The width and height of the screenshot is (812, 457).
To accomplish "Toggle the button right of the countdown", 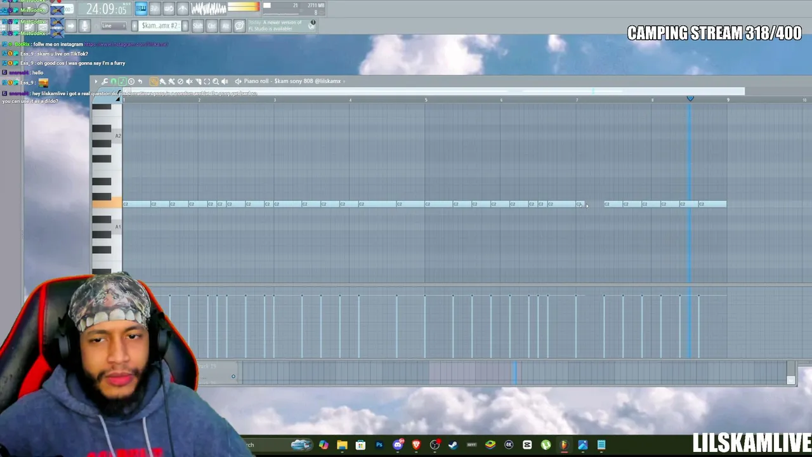I will click(x=169, y=8).
